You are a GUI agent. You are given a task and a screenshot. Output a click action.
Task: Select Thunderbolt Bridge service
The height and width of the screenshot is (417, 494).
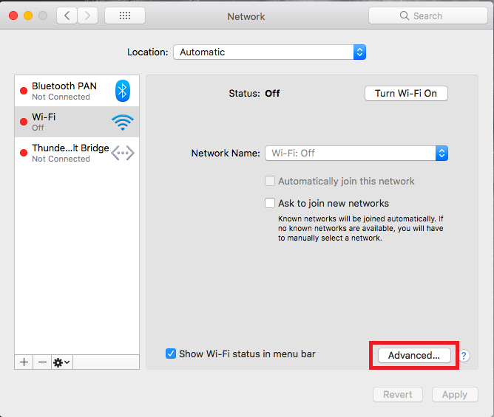(x=77, y=153)
